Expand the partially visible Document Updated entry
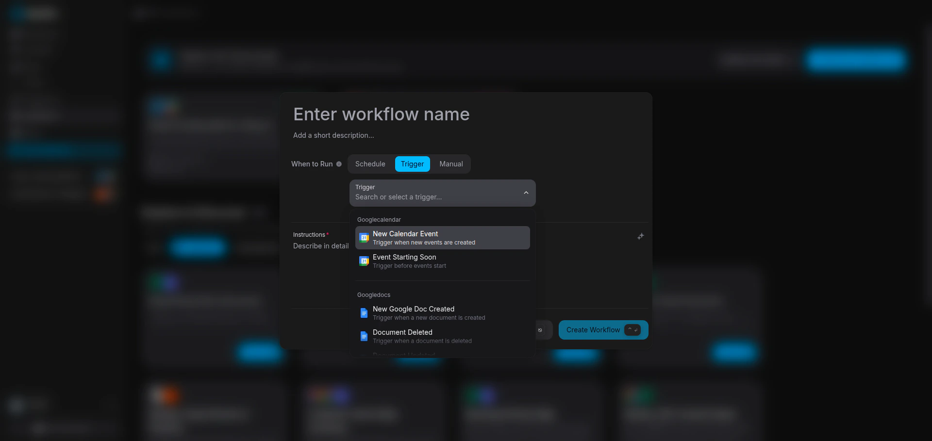This screenshot has width=932, height=441. (403, 355)
